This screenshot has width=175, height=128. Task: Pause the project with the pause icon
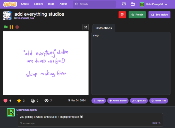11,27
